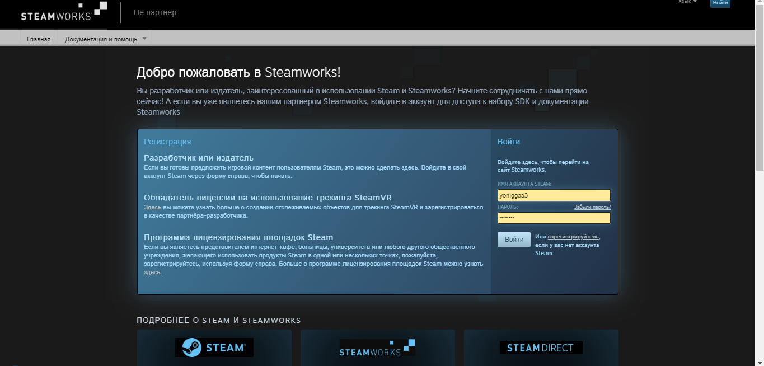Open the Steamworks logo card at the bottom

point(377,348)
